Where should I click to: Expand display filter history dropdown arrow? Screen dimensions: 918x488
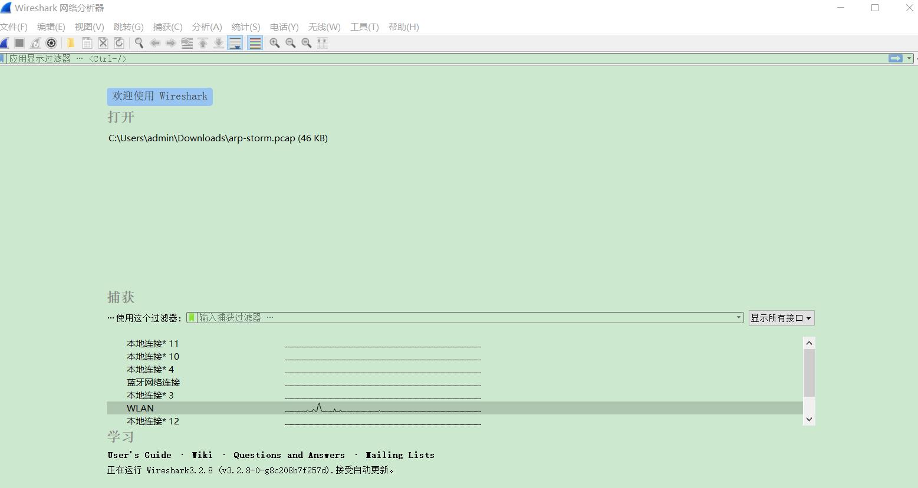909,58
